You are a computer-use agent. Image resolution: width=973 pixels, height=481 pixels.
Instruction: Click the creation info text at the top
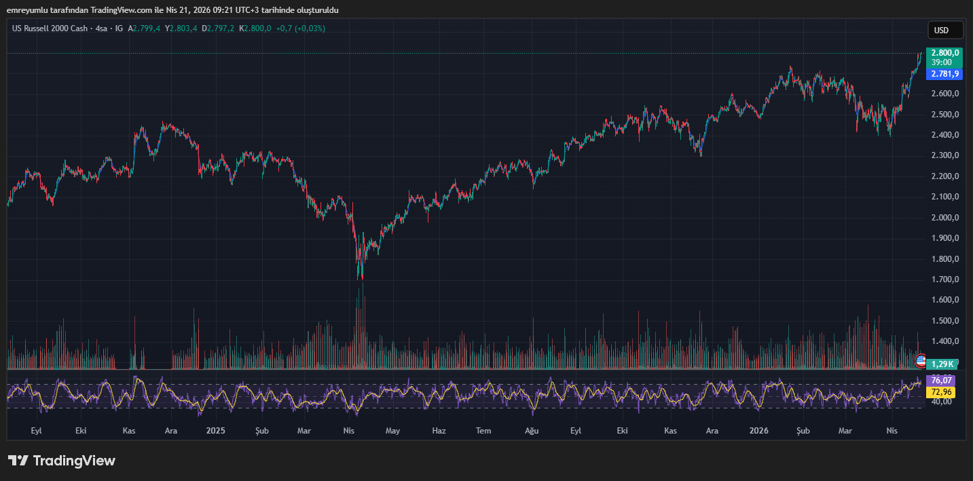pos(173,9)
